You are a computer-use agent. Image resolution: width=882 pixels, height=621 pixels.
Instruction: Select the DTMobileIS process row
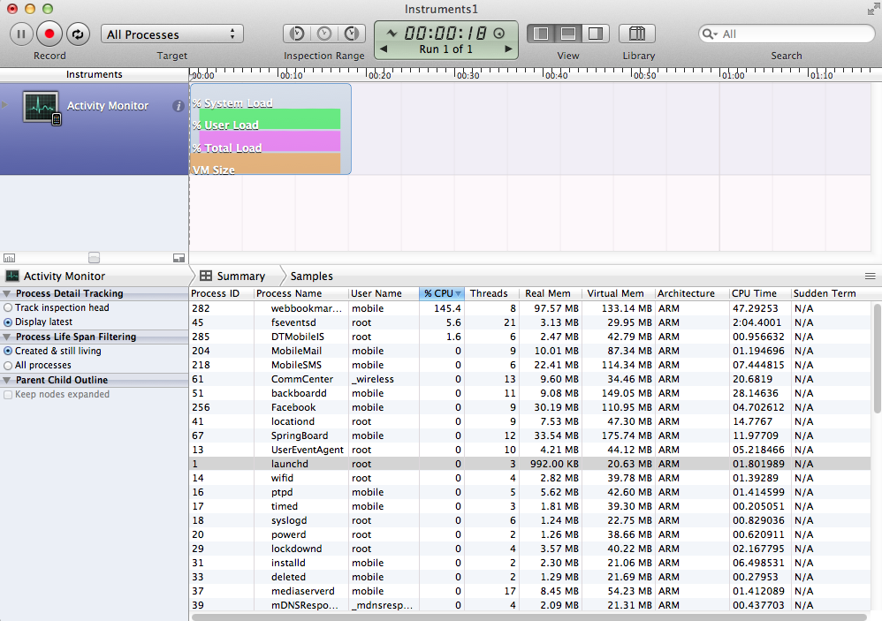531,337
